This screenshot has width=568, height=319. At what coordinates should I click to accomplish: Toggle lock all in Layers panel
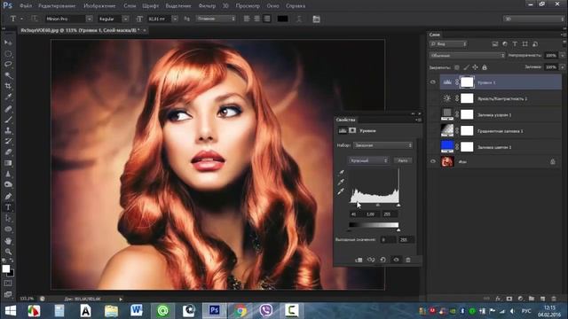click(485, 67)
